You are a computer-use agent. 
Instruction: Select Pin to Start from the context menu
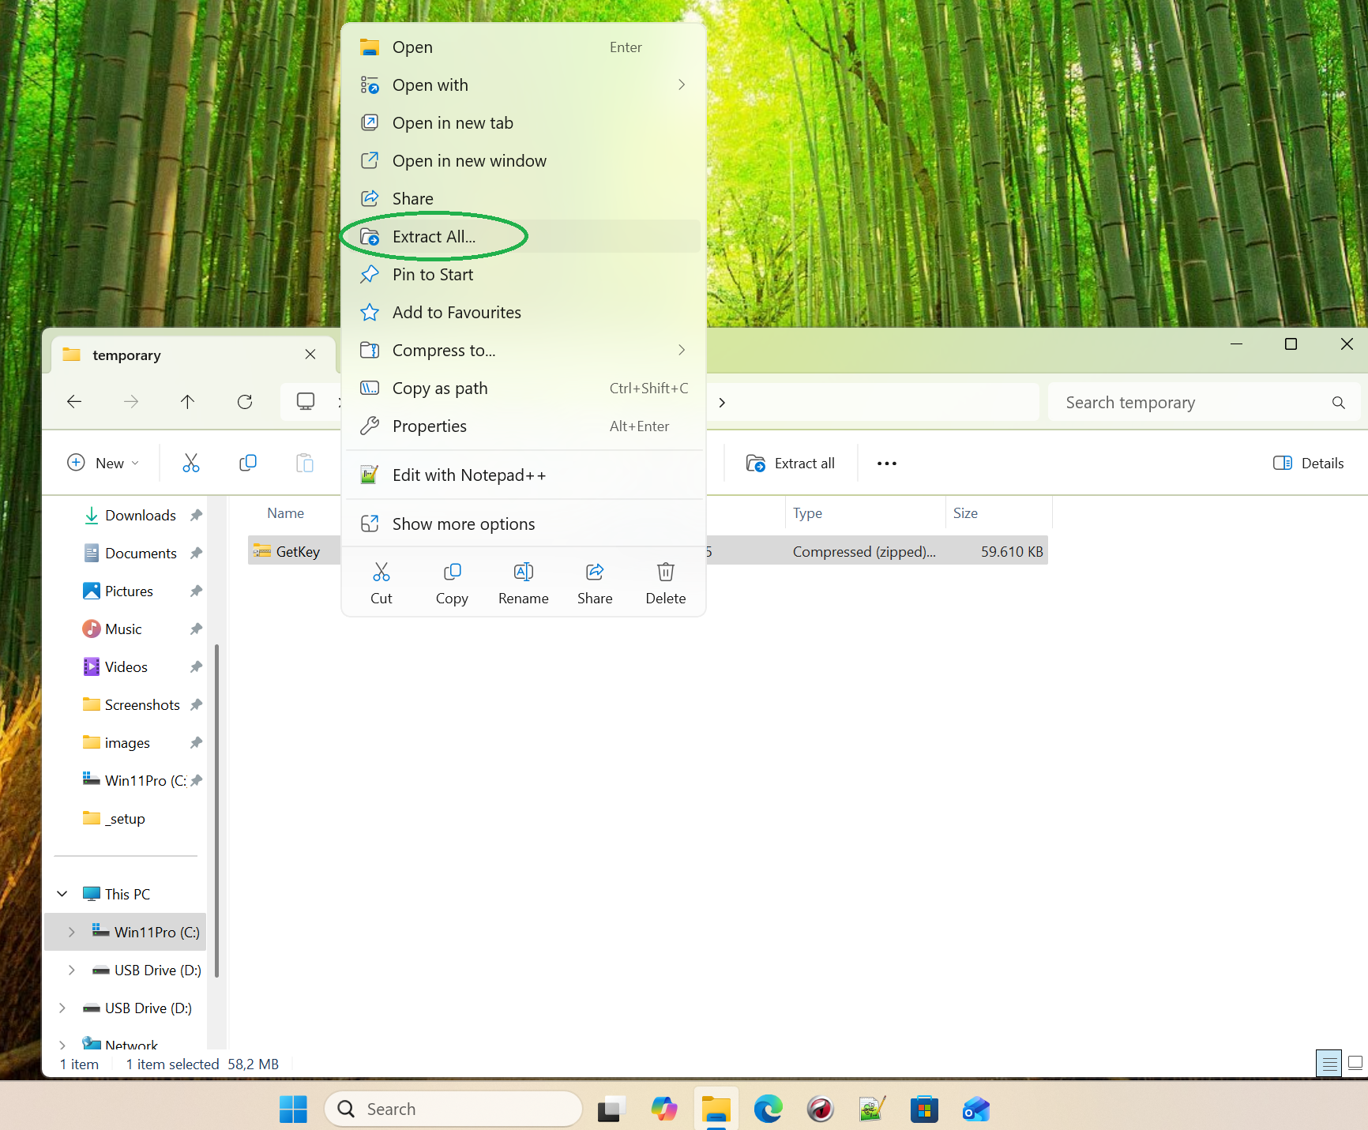point(433,274)
